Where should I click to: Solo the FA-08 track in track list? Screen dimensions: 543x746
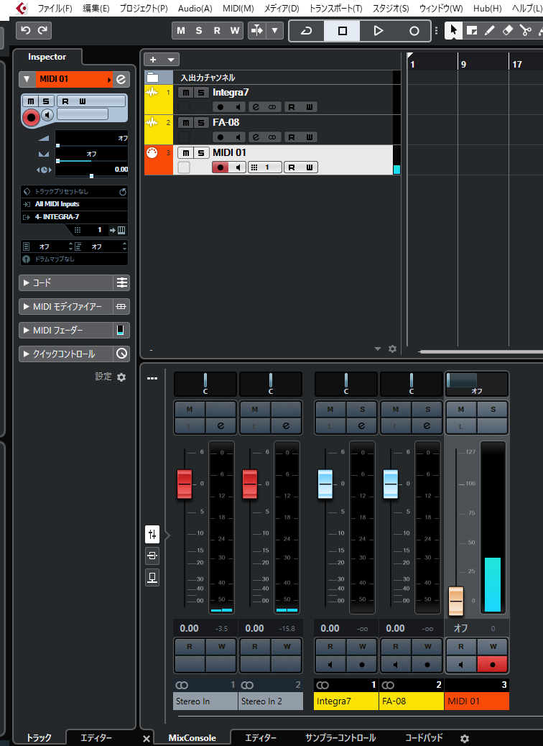[201, 123]
